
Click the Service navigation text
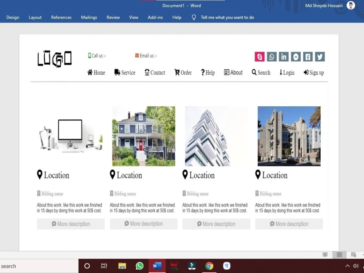click(128, 72)
